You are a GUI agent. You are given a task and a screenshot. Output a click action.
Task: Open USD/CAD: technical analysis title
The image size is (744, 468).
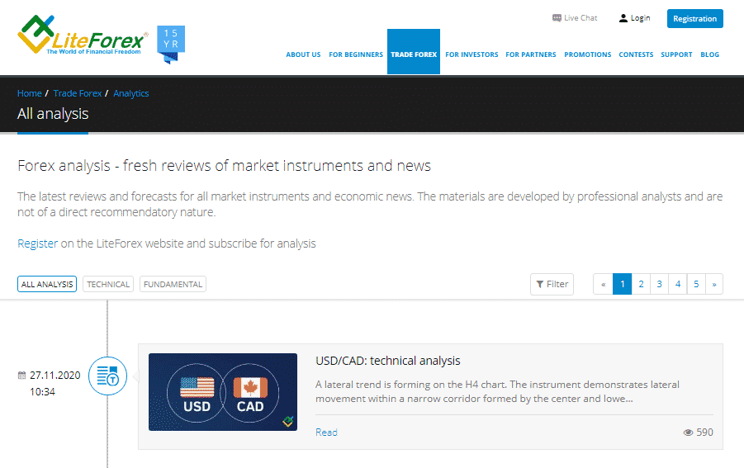click(387, 361)
